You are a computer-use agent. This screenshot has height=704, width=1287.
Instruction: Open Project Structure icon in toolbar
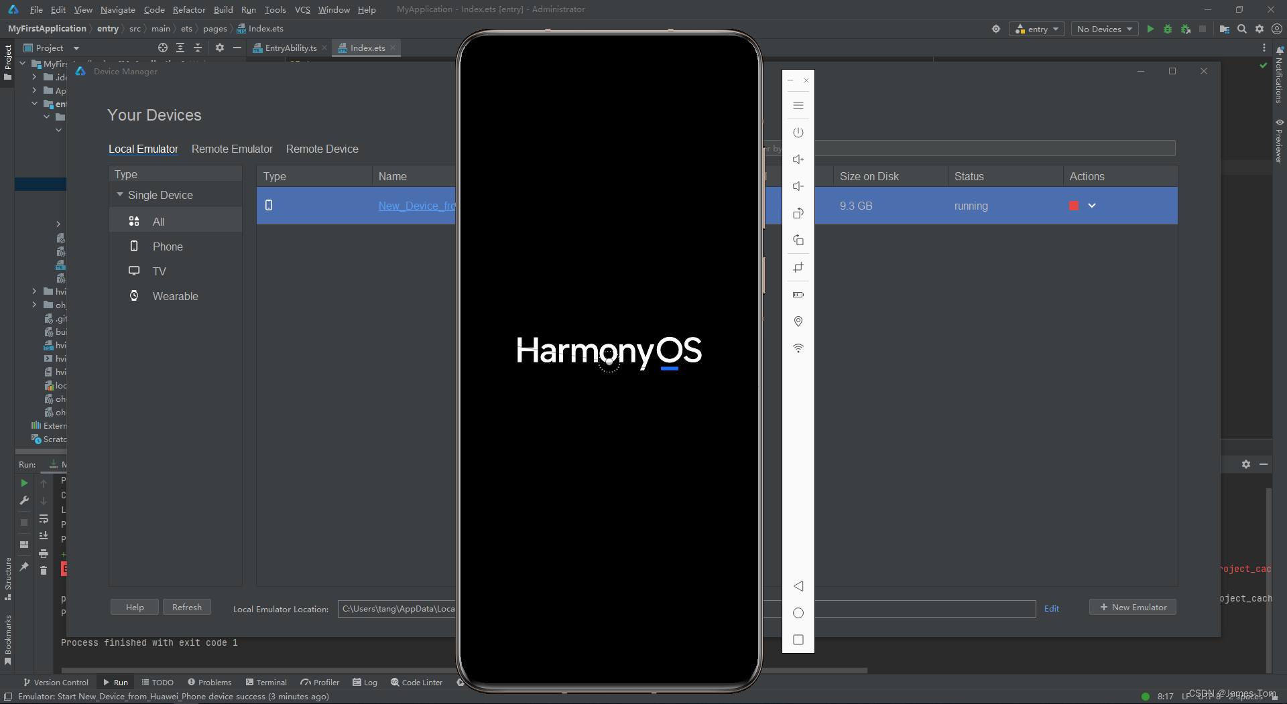1224,29
